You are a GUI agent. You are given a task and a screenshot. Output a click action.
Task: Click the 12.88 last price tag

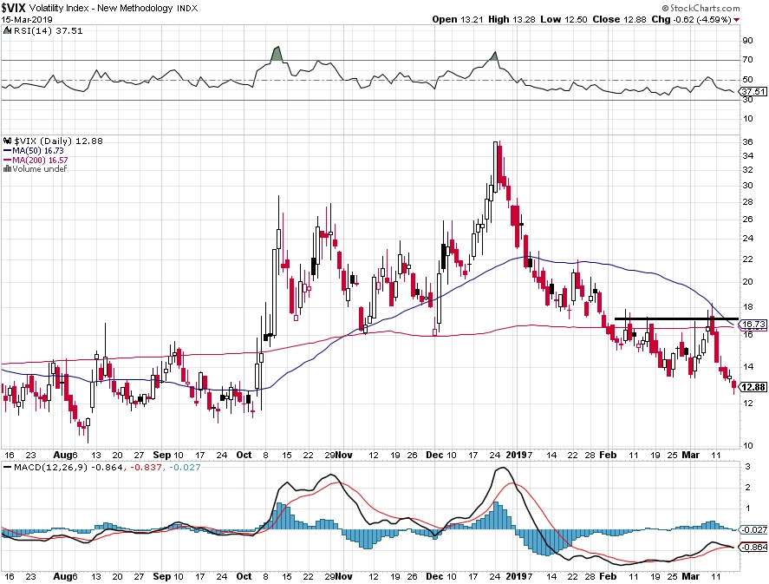point(753,387)
